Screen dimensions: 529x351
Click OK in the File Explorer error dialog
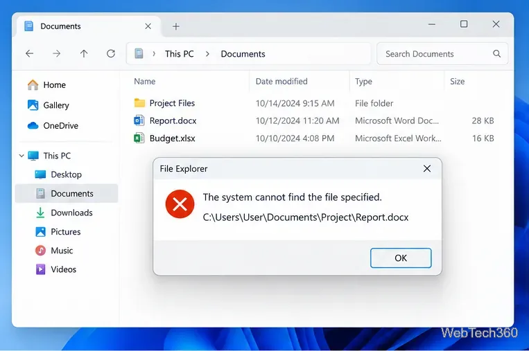click(401, 258)
